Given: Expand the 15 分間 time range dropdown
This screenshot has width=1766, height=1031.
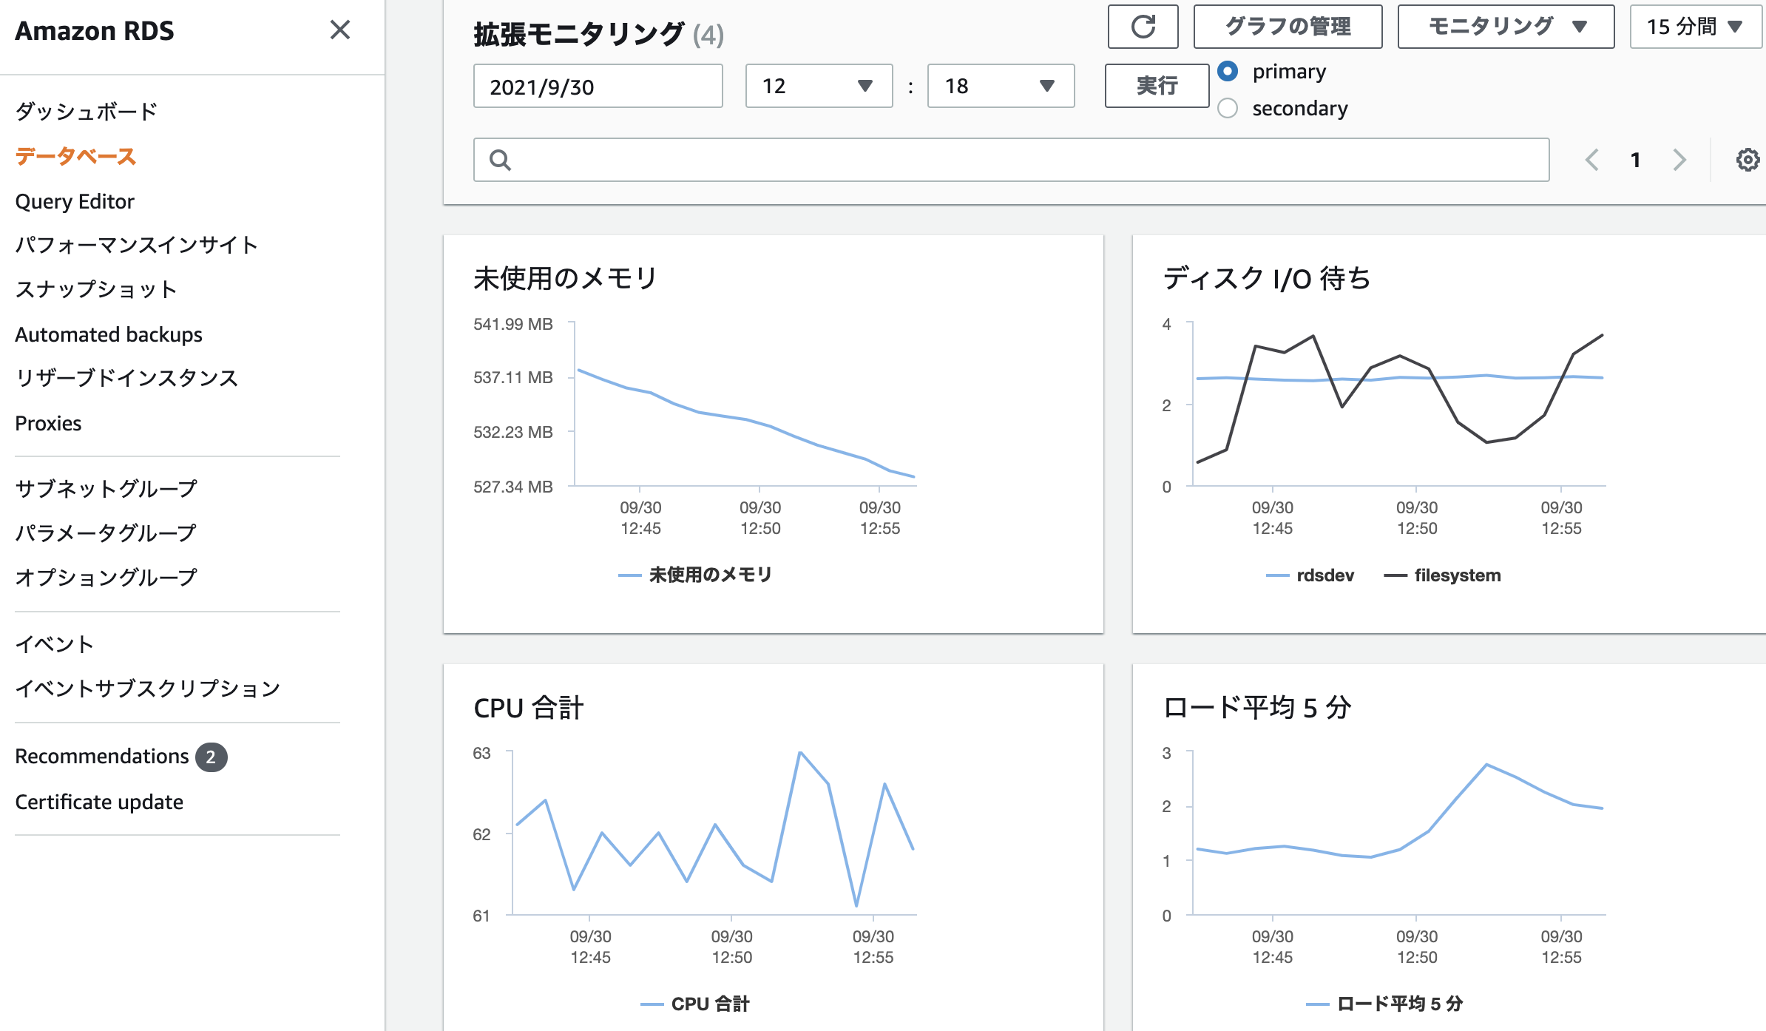Looking at the screenshot, I should point(1694,27).
